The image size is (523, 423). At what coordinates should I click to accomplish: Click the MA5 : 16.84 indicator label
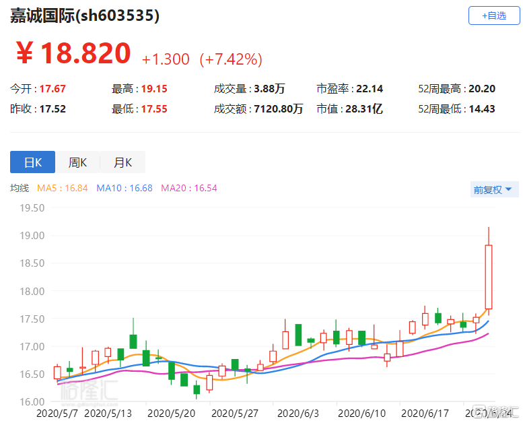point(63,188)
